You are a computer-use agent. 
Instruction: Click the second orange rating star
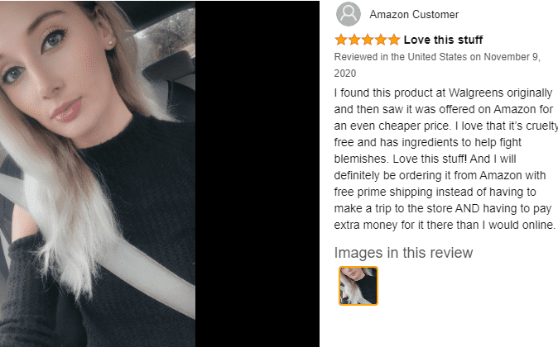coord(354,40)
